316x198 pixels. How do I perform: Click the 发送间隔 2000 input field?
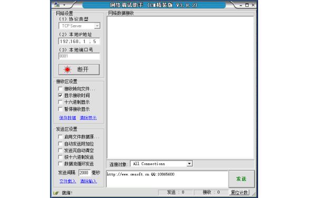tap(84, 173)
